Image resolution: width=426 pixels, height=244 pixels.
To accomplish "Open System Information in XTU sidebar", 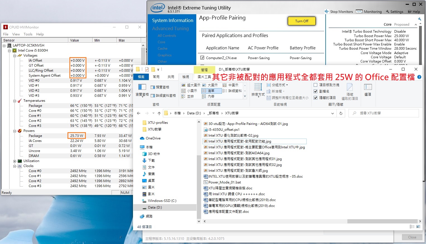I will (173, 20).
